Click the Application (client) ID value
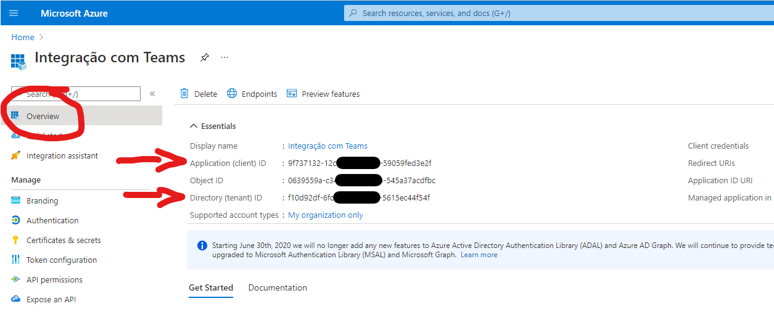The image size is (774, 314). pos(360,163)
